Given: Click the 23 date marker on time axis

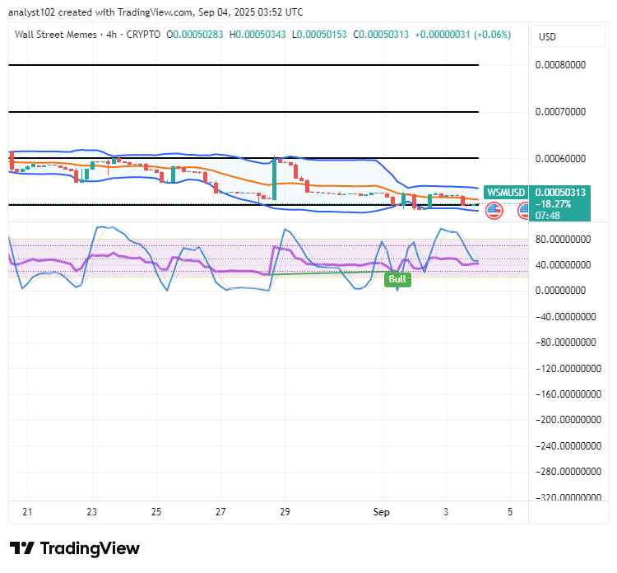Looking at the screenshot, I should pos(91,511).
